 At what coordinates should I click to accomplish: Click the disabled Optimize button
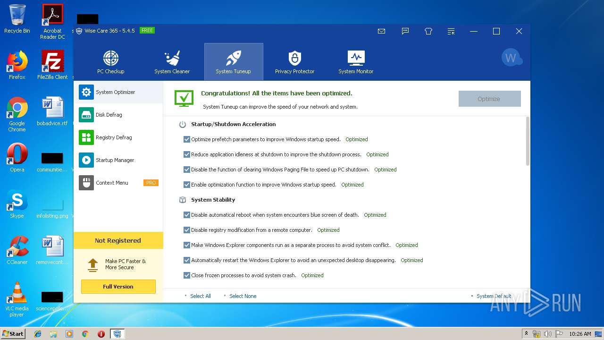coord(489,99)
